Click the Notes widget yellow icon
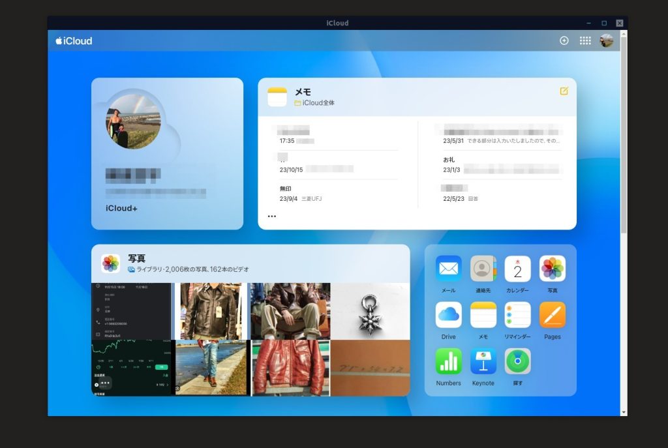This screenshot has height=448, width=668. [x=277, y=97]
